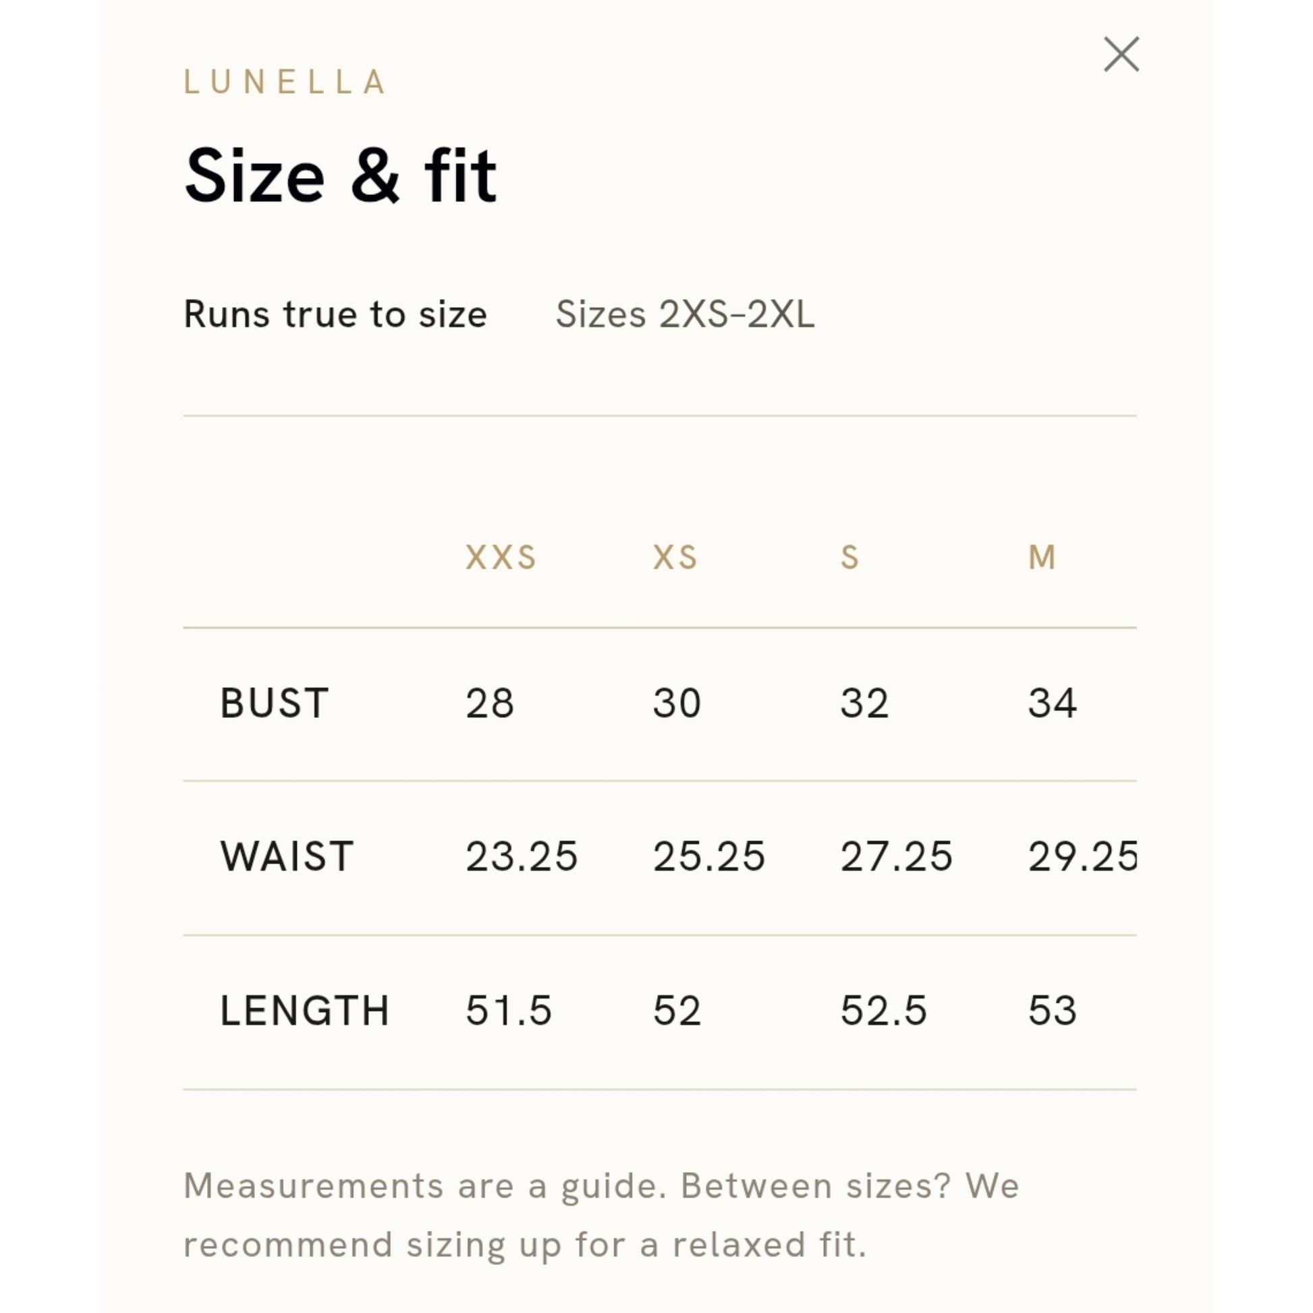Click the 'Runs true to size' text
This screenshot has height=1313, width=1313.
pyautogui.click(x=335, y=314)
